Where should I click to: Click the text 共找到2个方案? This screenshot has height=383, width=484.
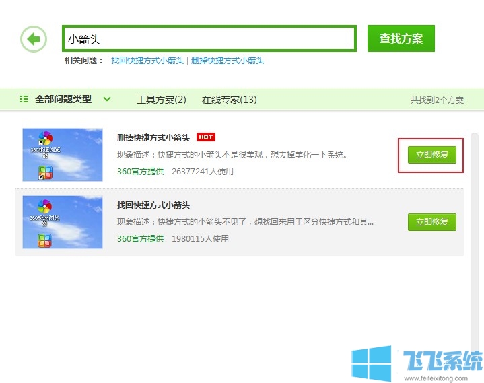point(437,100)
